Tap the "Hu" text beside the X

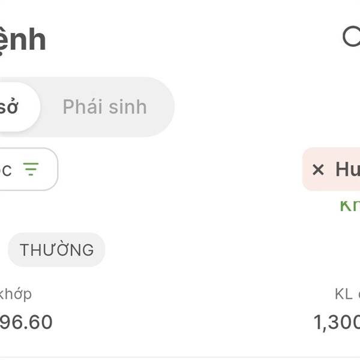347,169
